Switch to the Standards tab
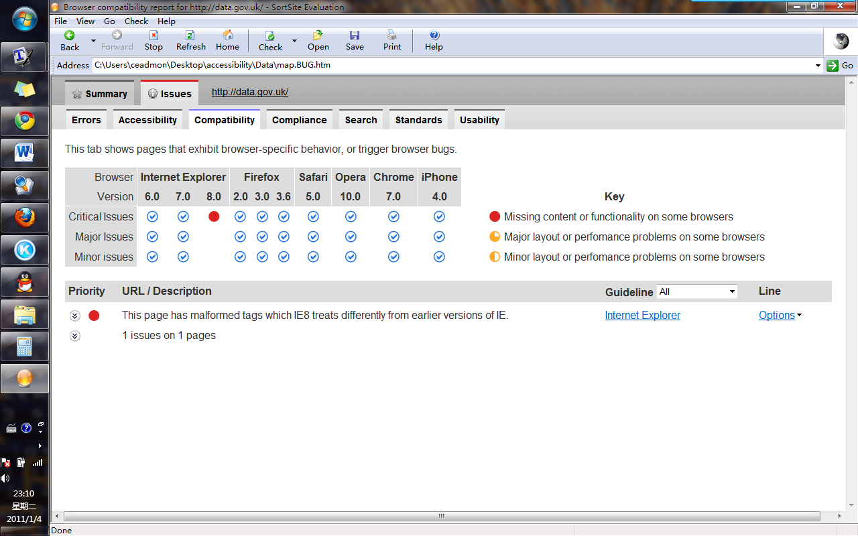Viewport: 858px width, 536px height. [418, 120]
